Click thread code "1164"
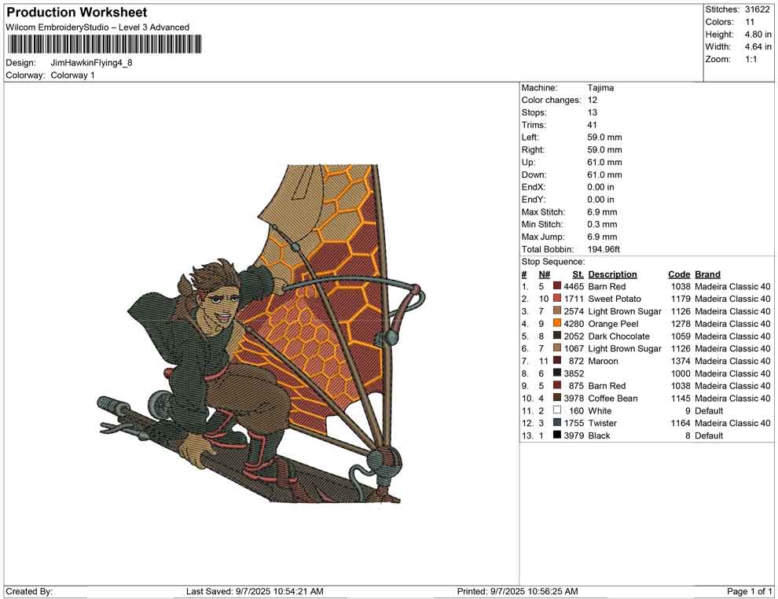The width and height of the screenshot is (778, 599). pos(681,423)
